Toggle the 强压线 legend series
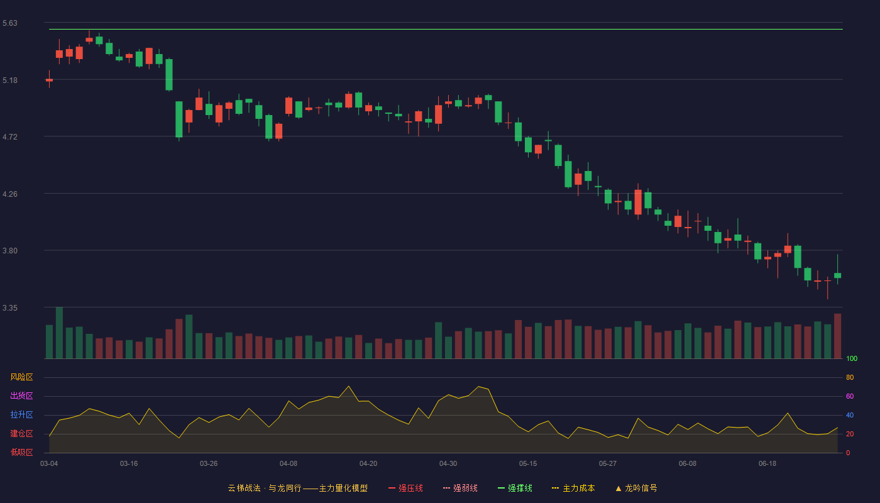 coord(405,488)
